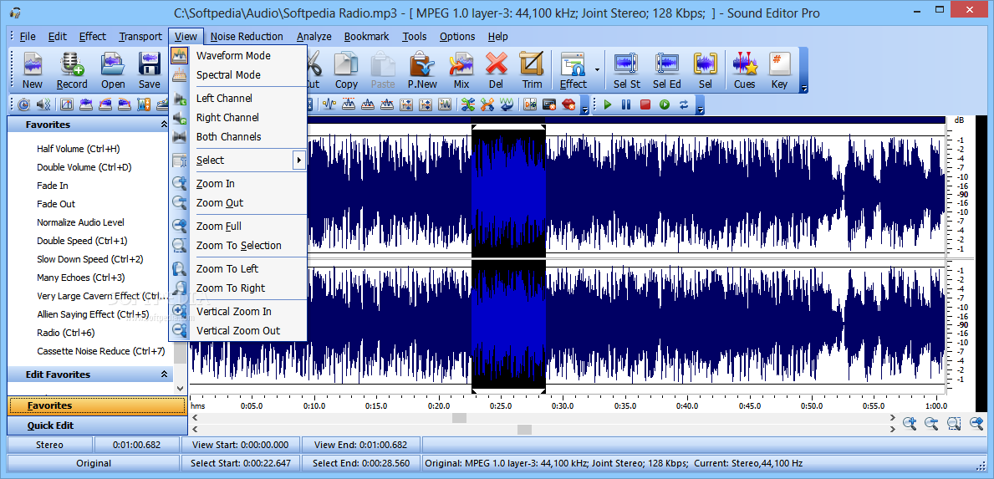Click favorites list scroll down arrow

(x=180, y=388)
